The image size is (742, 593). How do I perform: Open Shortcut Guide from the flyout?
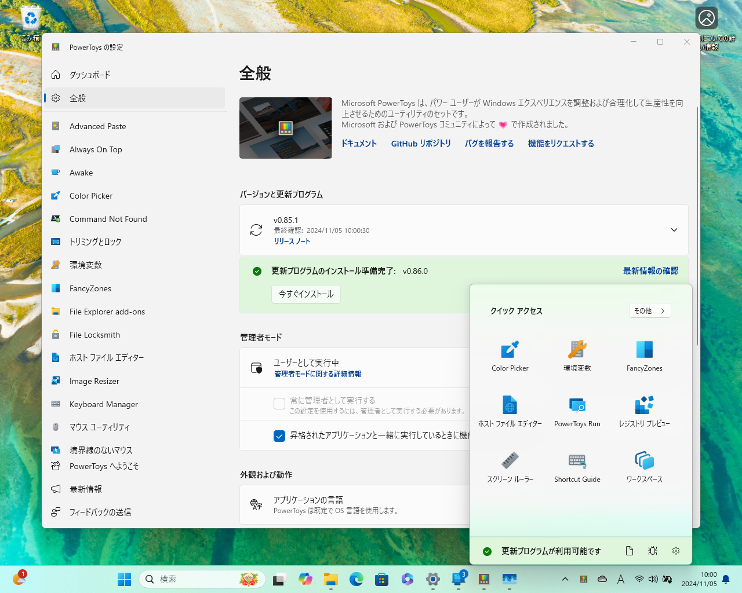tap(577, 467)
